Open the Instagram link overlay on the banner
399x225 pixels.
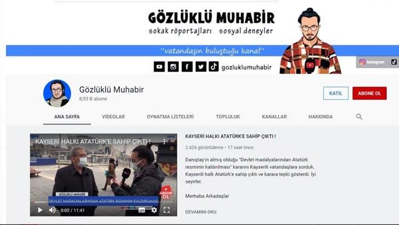tap(372, 62)
